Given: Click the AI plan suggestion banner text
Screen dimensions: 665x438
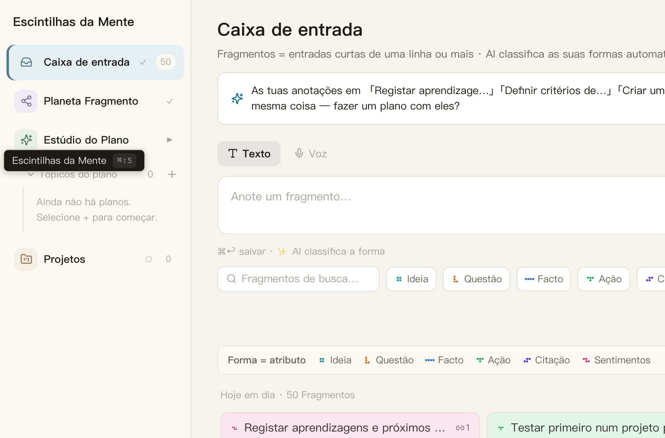Looking at the screenshot, I should pyautogui.click(x=458, y=98).
